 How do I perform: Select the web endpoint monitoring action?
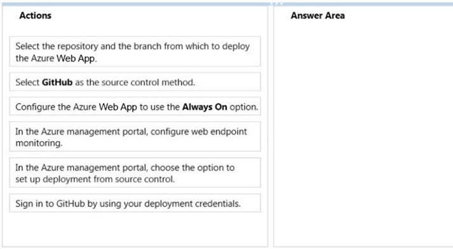[x=135, y=137]
